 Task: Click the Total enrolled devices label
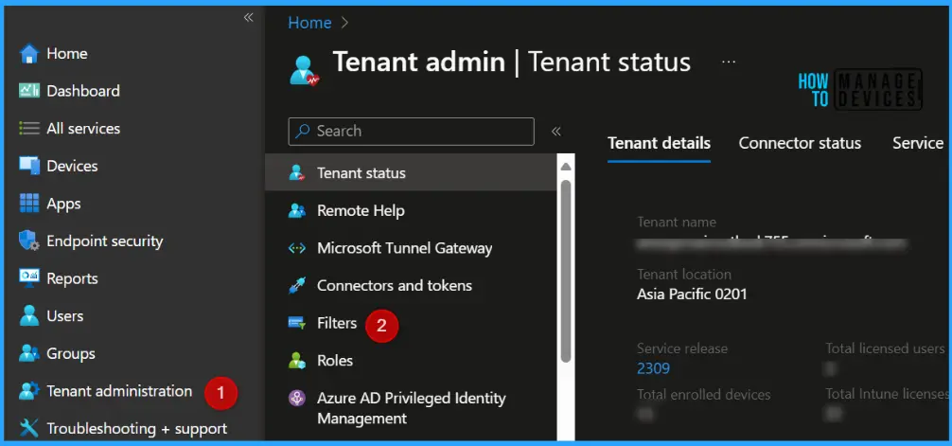704,394
